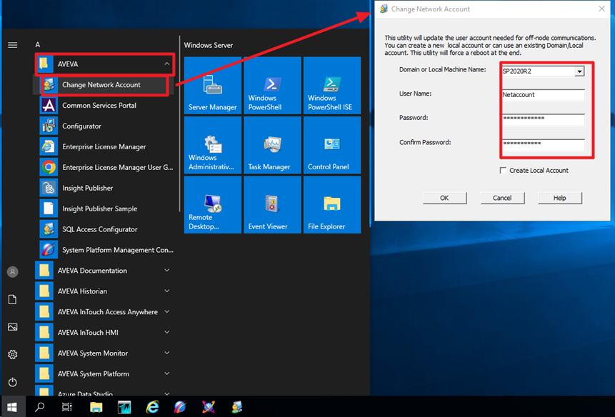Open Pictures from Start sidebar
Screen dimensions: 615x417
[x=13, y=327]
